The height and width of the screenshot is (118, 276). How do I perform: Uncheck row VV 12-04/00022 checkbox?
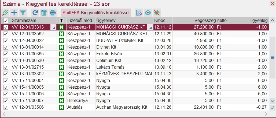pyautogui.click(x=6, y=41)
